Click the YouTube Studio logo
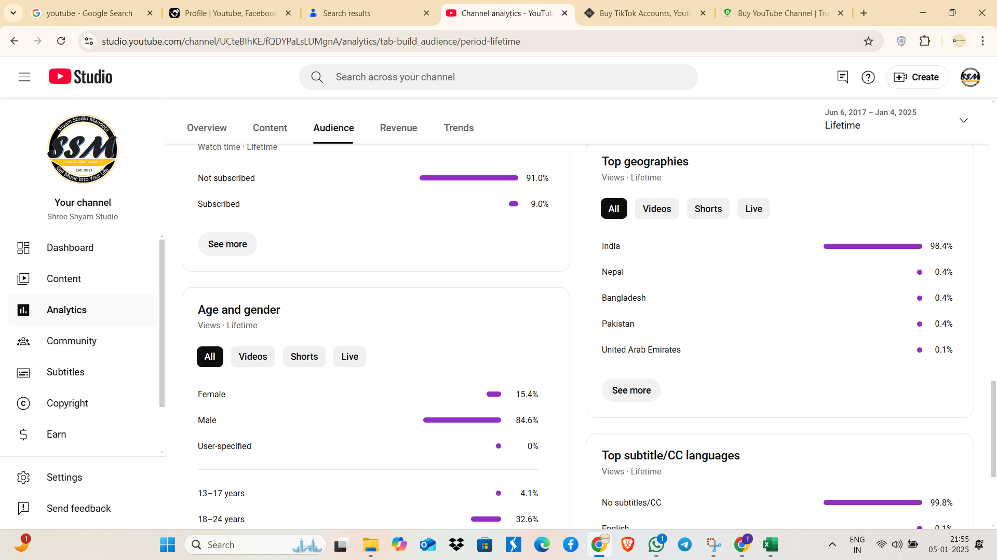Viewport: 997px width, 560px height. coord(80,77)
